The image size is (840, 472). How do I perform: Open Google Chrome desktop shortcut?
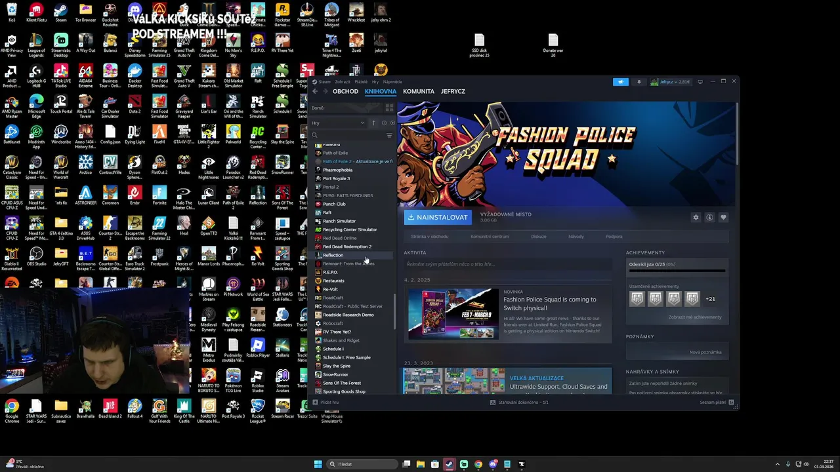point(12,410)
